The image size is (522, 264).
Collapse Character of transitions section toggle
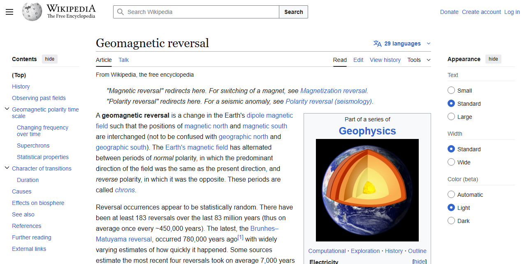7,168
